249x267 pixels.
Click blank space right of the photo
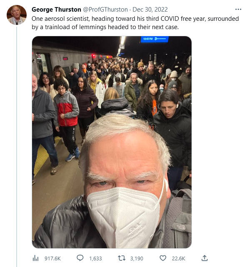click(x=220, y=141)
